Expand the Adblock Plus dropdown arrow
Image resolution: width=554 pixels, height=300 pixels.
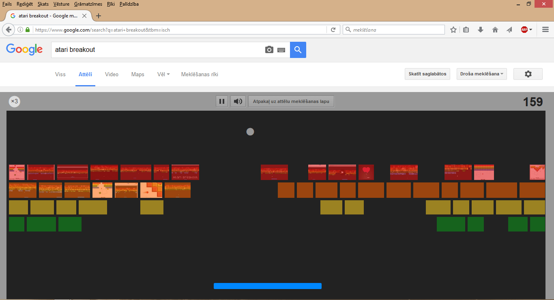click(530, 30)
